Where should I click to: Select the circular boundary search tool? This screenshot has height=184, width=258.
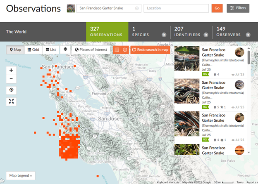coord(125,50)
